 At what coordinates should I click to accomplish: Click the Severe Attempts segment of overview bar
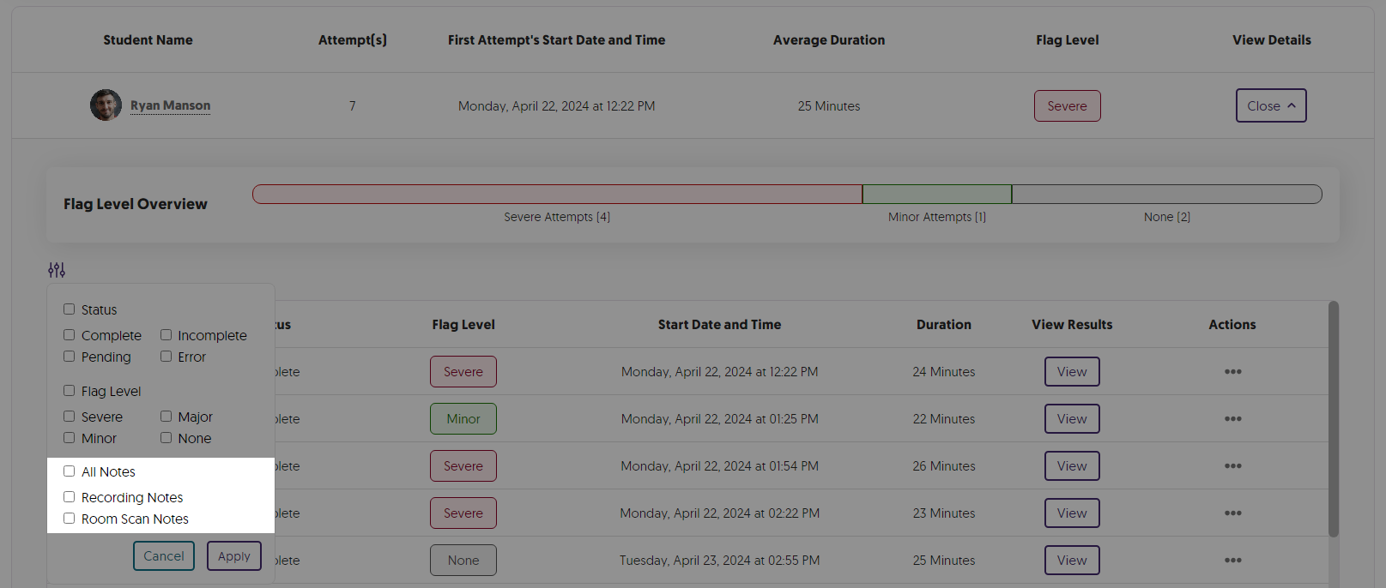[x=557, y=195]
